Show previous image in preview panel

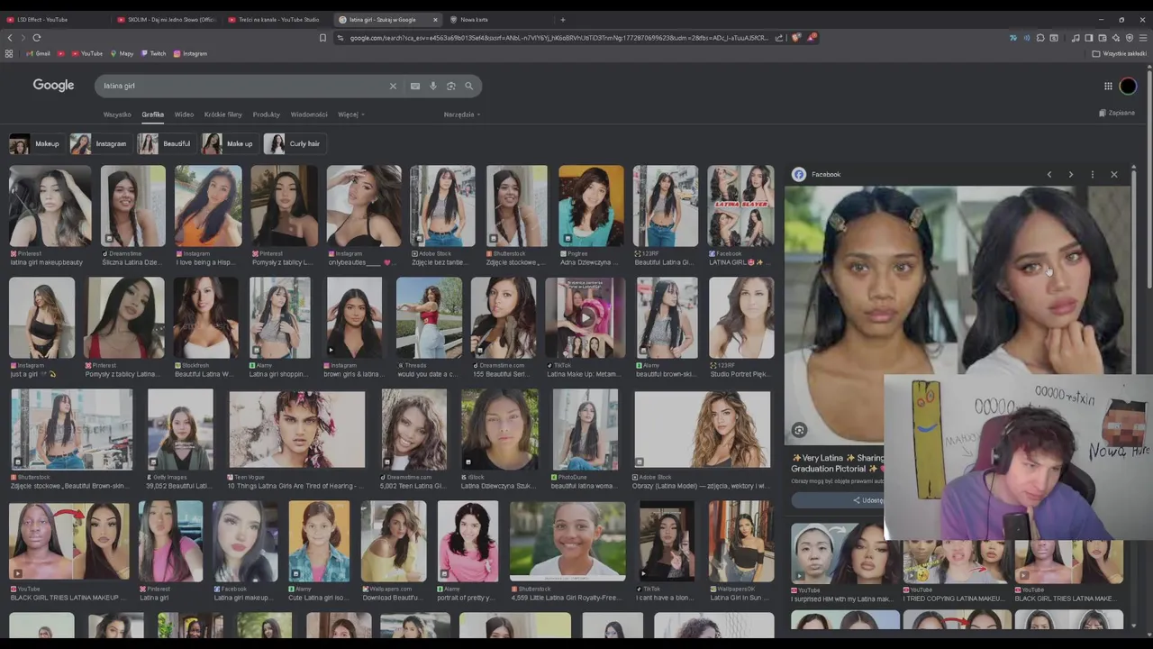coord(1049,175)
